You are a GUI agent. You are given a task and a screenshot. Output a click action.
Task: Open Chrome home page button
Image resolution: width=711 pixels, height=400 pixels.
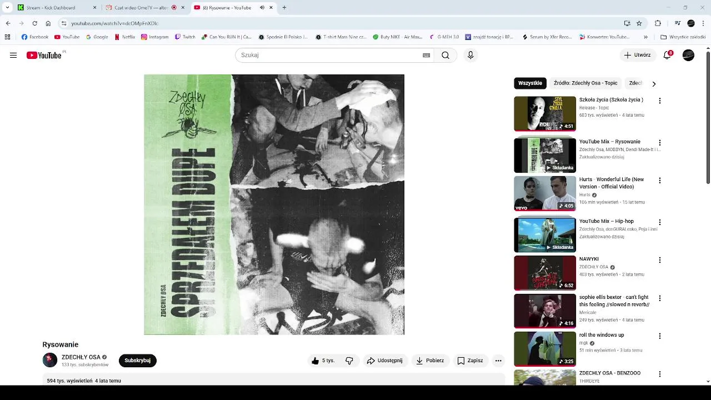[48, 23]
